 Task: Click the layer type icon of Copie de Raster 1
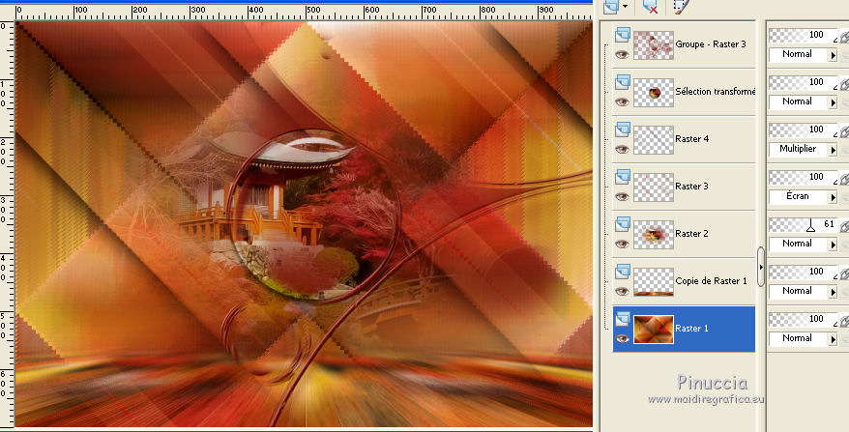point(623,272)
